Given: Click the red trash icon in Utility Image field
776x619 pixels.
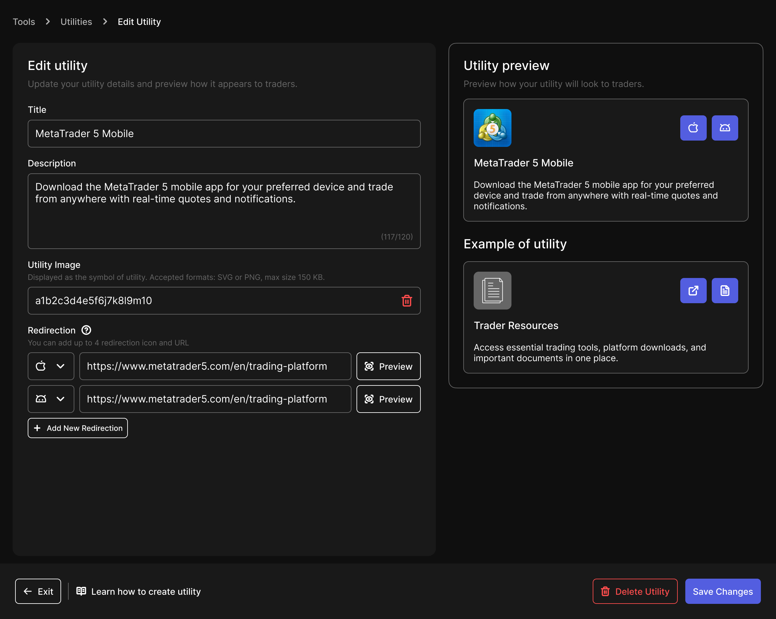Looking at the screenshot, I should pos(406,300).
